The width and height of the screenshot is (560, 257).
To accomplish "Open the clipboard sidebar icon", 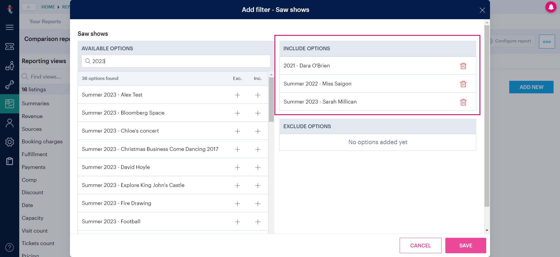I will tap(10, 161).
